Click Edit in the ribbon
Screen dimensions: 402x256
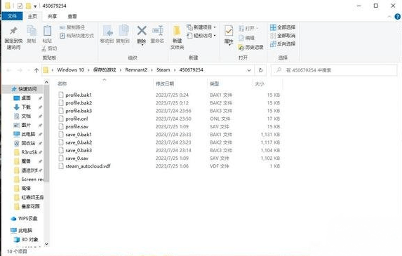[x=246, y=38]
